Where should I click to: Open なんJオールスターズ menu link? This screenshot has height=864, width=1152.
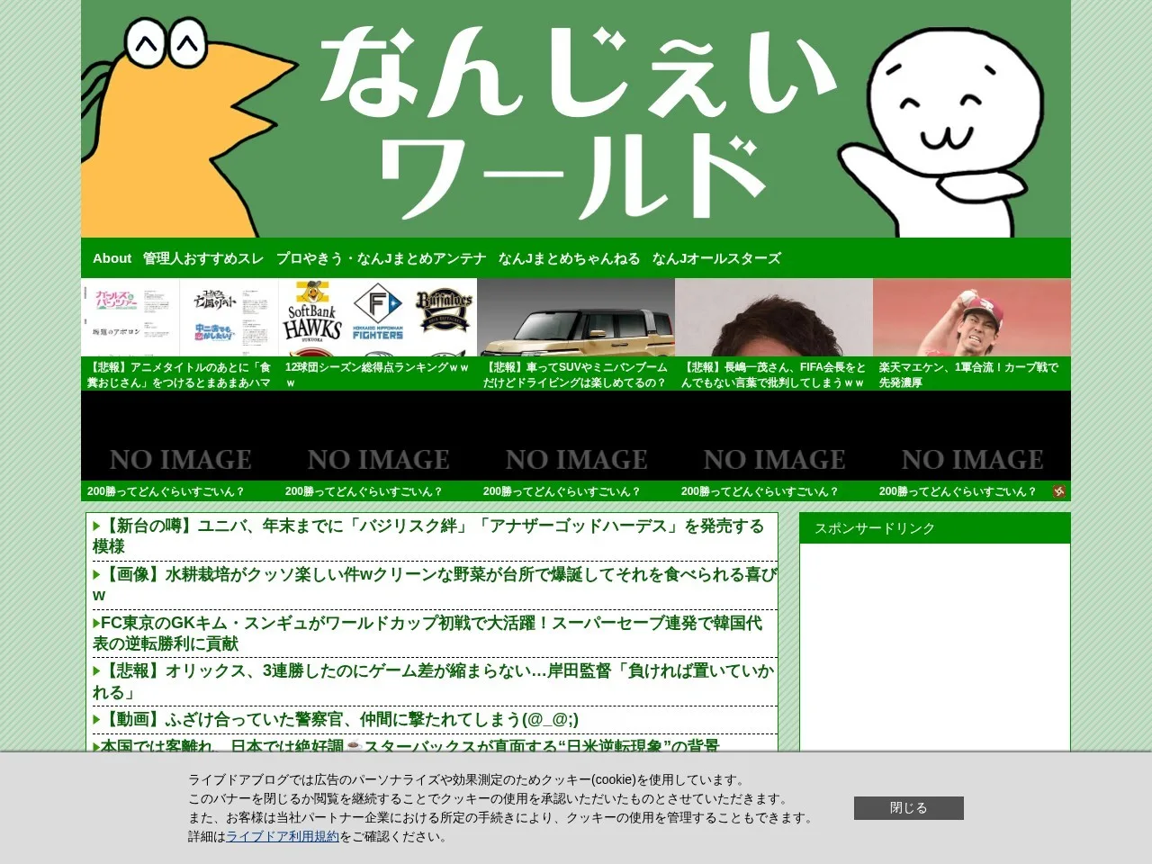(x=716, y=258)
